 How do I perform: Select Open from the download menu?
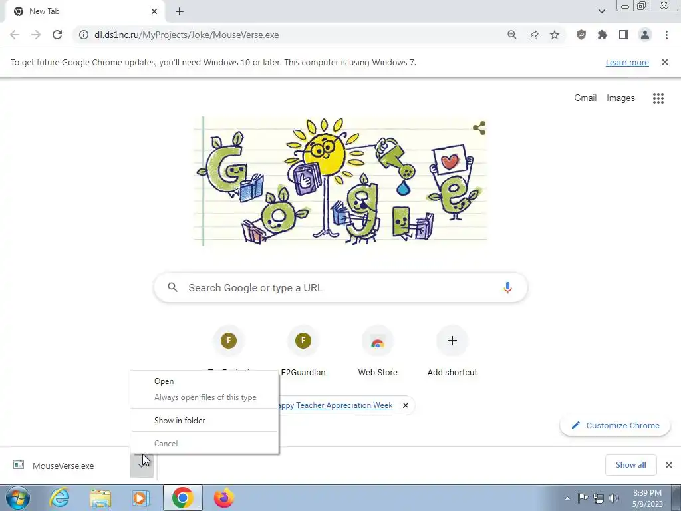[x=205, y=381]
